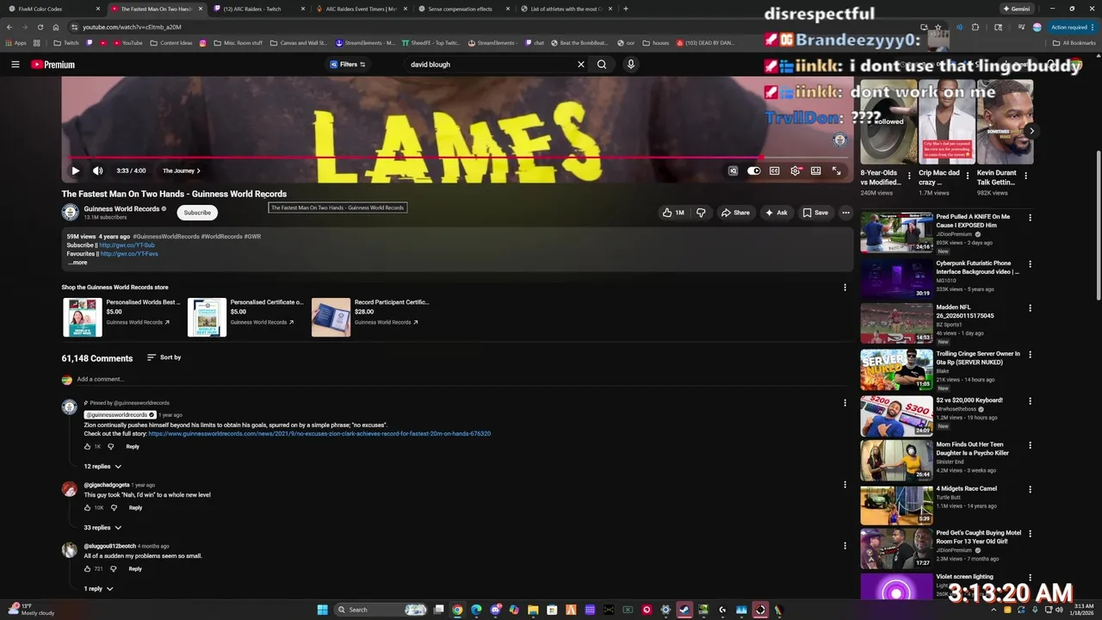Open Content Ideas bookmarks folder
1102x620 pixels.
171,42
